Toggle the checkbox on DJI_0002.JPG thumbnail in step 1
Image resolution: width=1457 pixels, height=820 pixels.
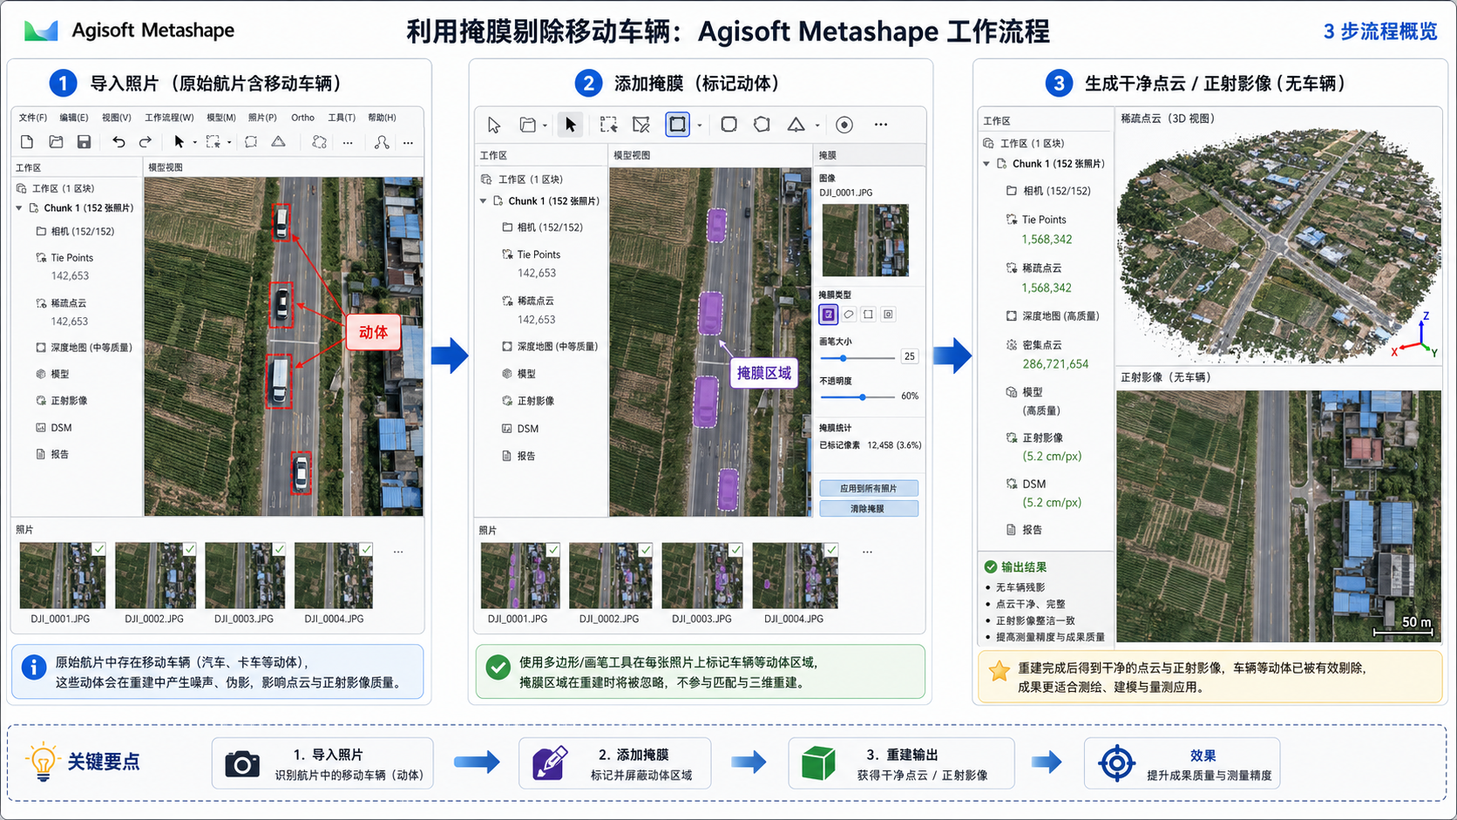point(190,549)
